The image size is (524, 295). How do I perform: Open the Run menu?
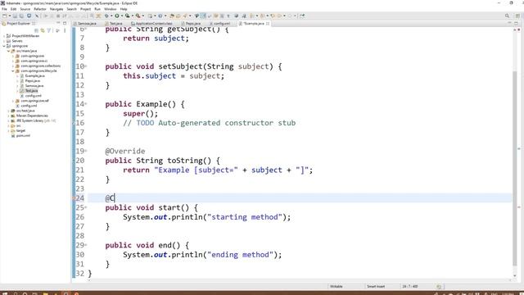coord(97,9)
